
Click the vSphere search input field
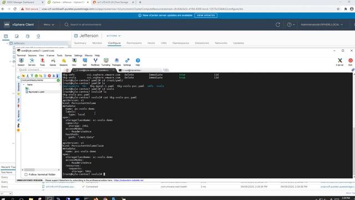point(85,24)
